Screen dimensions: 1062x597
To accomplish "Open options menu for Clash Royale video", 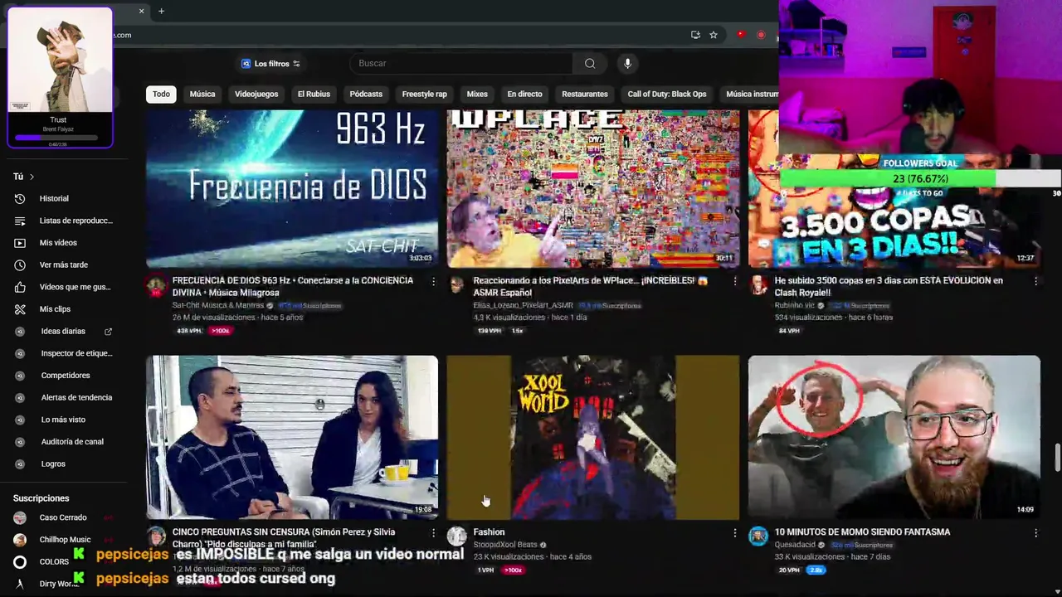I will tap(1035, 282).
